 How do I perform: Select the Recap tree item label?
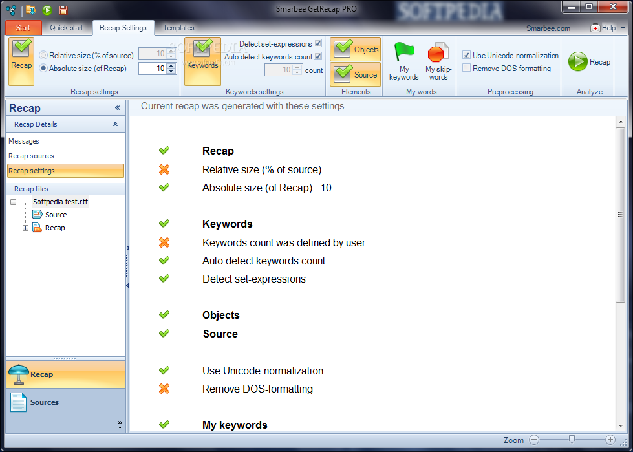coord(55,228)
